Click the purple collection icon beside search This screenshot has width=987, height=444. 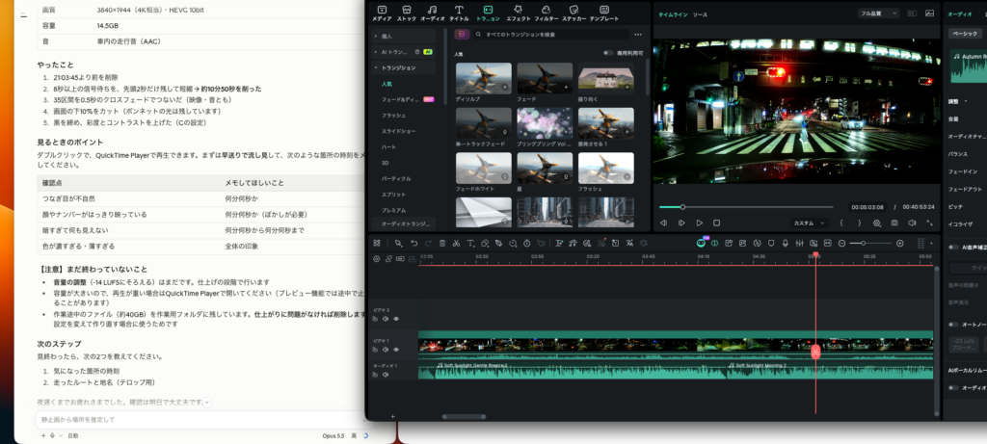tap(462, 35)
